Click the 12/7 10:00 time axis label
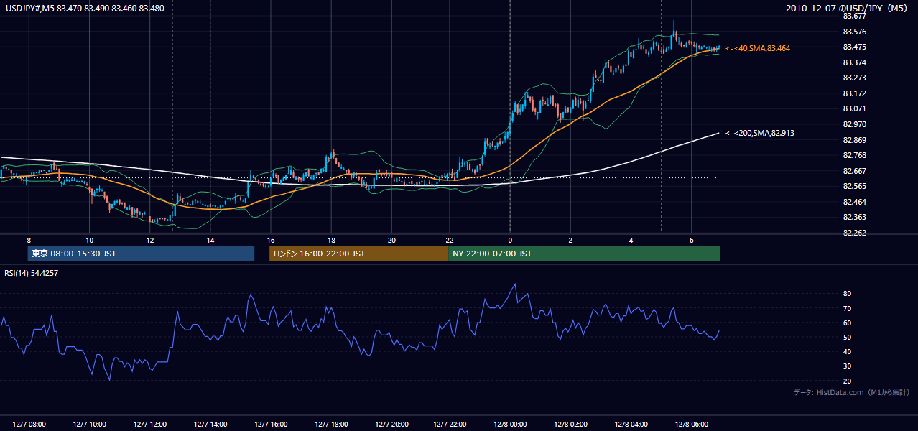 (x=89, y=425)
